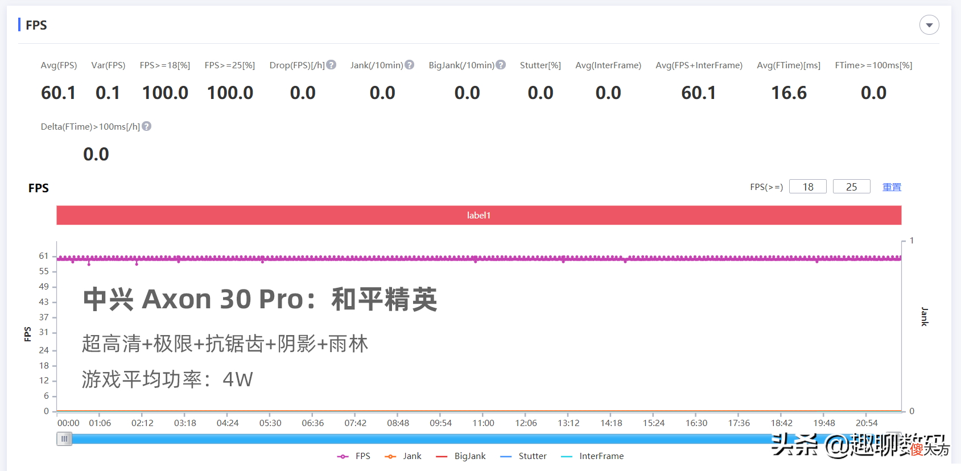Click the FPS>=25[%] value 100.0
Screen dimensions: 961x471
230,93
